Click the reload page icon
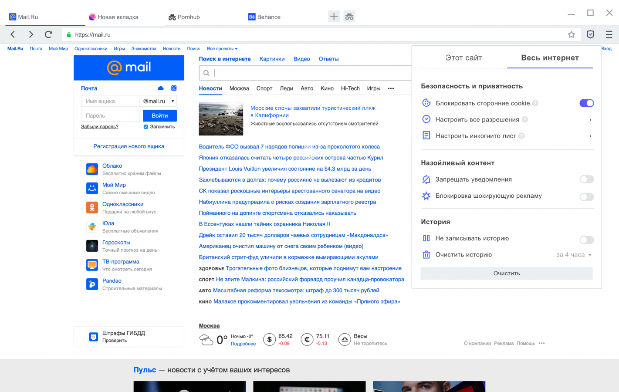Image resolution: width=619 pixels, height=392 pixels. [48, 34]
